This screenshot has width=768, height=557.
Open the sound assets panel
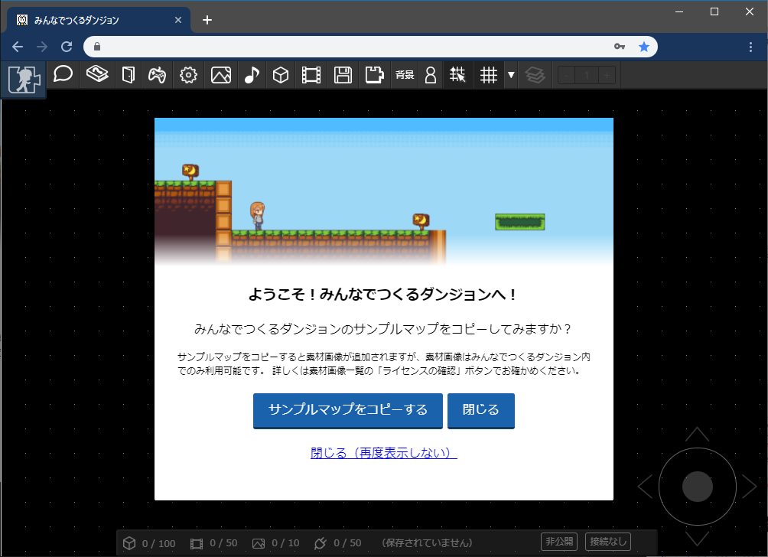click(252, 74)
